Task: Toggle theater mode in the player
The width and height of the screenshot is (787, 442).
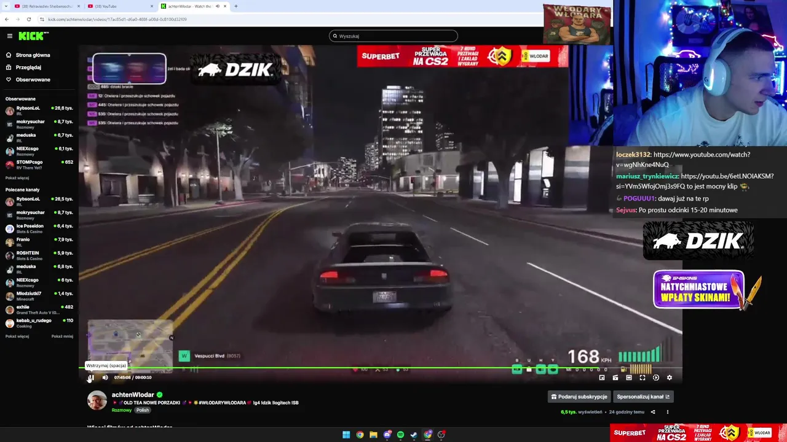Action: [629, 378]
